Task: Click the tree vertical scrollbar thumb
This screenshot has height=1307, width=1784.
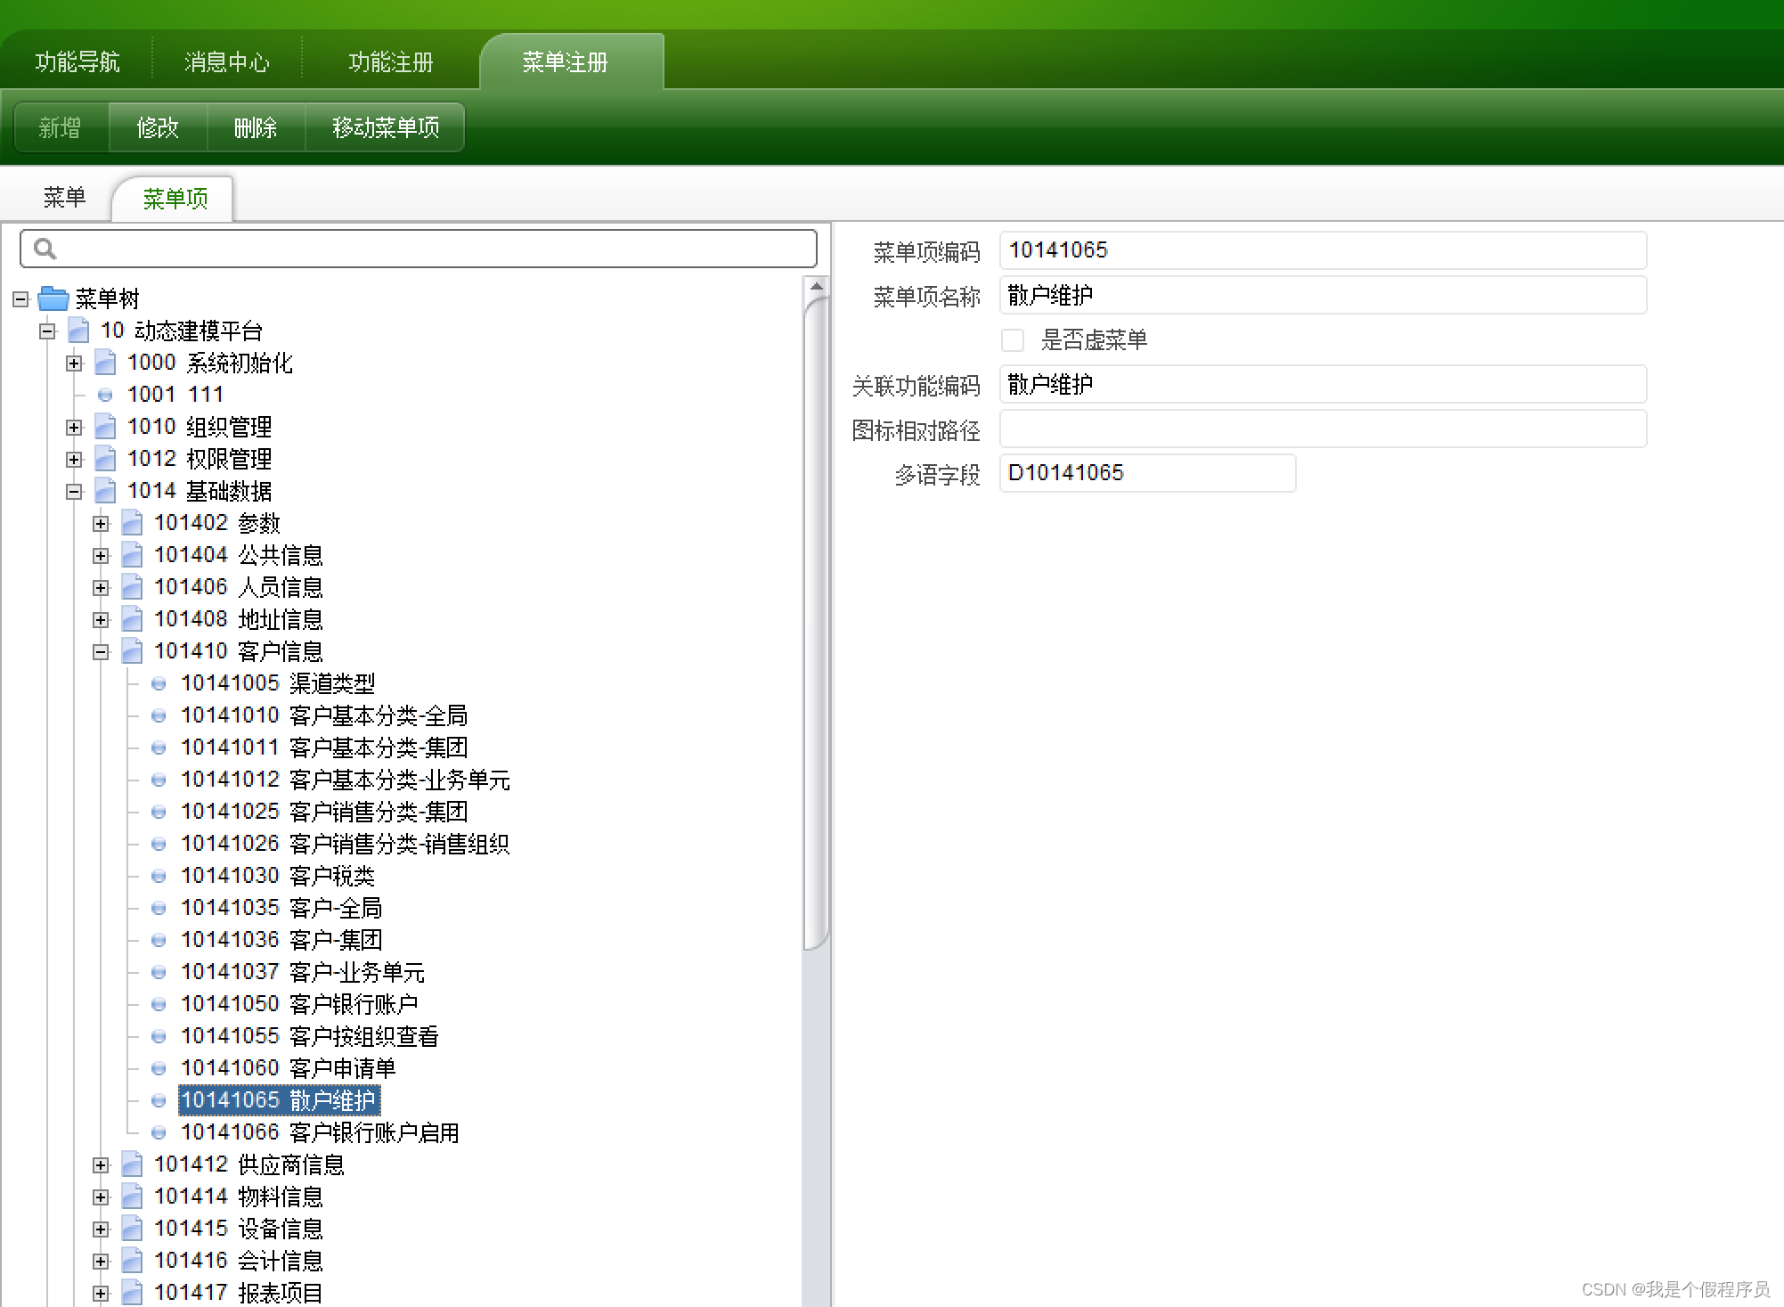Action: coord(816,624)
